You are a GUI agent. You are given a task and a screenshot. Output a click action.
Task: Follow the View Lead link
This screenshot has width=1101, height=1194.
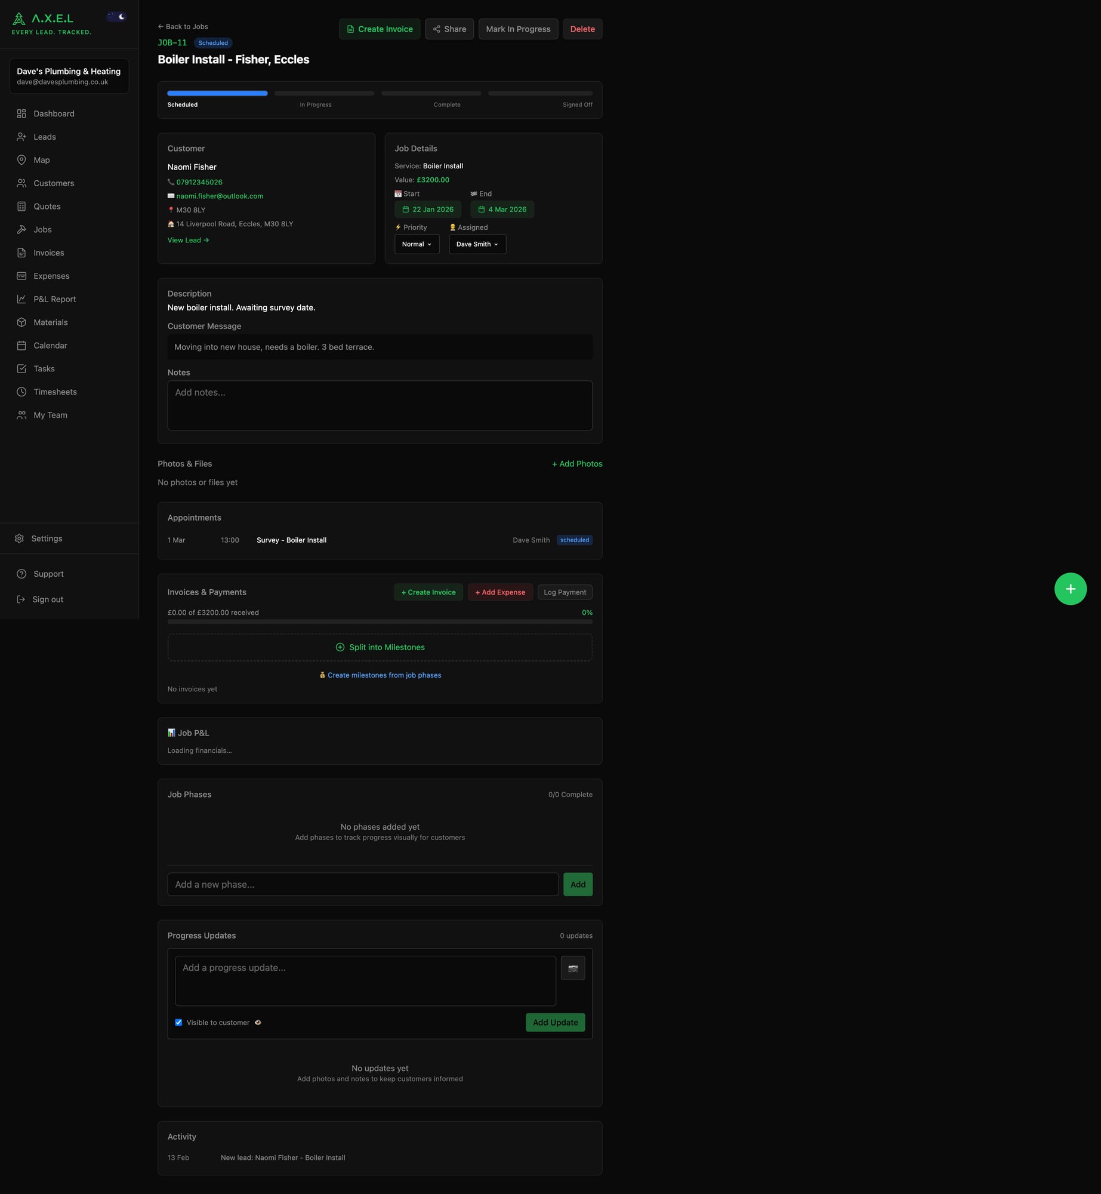pyautogui.click(x=187, y=239)
